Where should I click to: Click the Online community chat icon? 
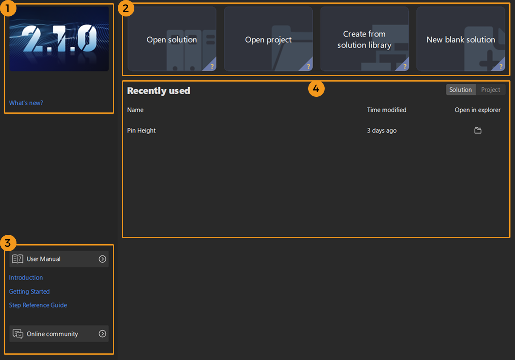[x=18, y=334]
